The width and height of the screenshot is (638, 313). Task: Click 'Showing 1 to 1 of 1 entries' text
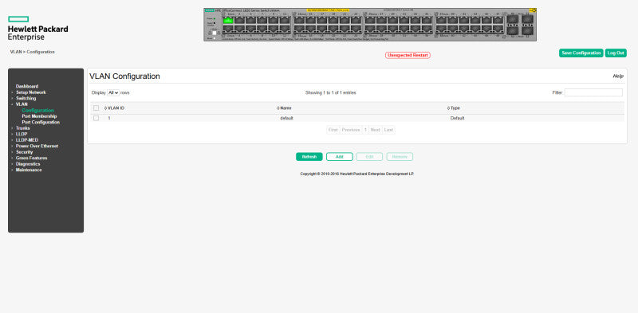click(331, 92)
